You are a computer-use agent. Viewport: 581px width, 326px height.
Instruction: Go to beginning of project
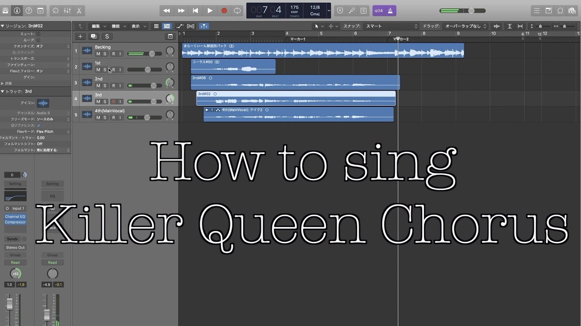[196, 10]
